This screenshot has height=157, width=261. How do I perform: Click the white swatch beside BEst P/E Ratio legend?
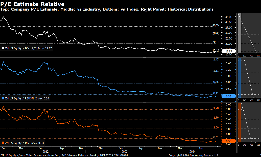point(3,48)
